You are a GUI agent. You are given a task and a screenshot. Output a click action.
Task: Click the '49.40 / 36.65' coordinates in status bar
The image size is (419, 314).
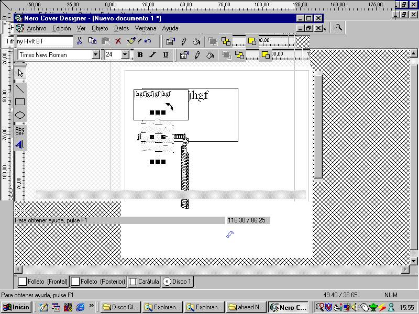(340, 295)
